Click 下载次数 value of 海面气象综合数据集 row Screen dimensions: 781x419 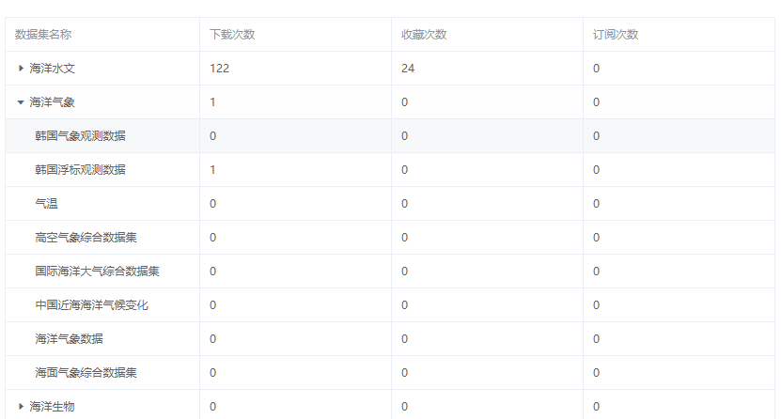click(212, 373)
